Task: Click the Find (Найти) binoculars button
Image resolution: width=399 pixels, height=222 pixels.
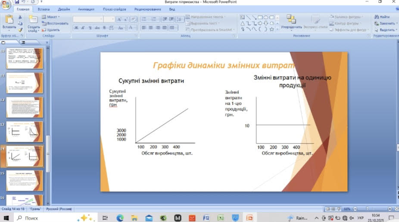Action: click(382, 17)
